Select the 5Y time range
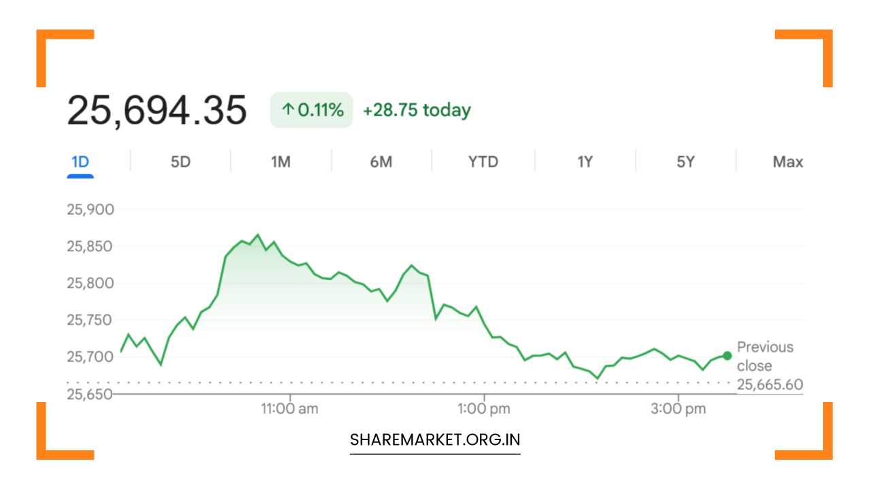Screen dimensions: 870x489 pos(686,162)
